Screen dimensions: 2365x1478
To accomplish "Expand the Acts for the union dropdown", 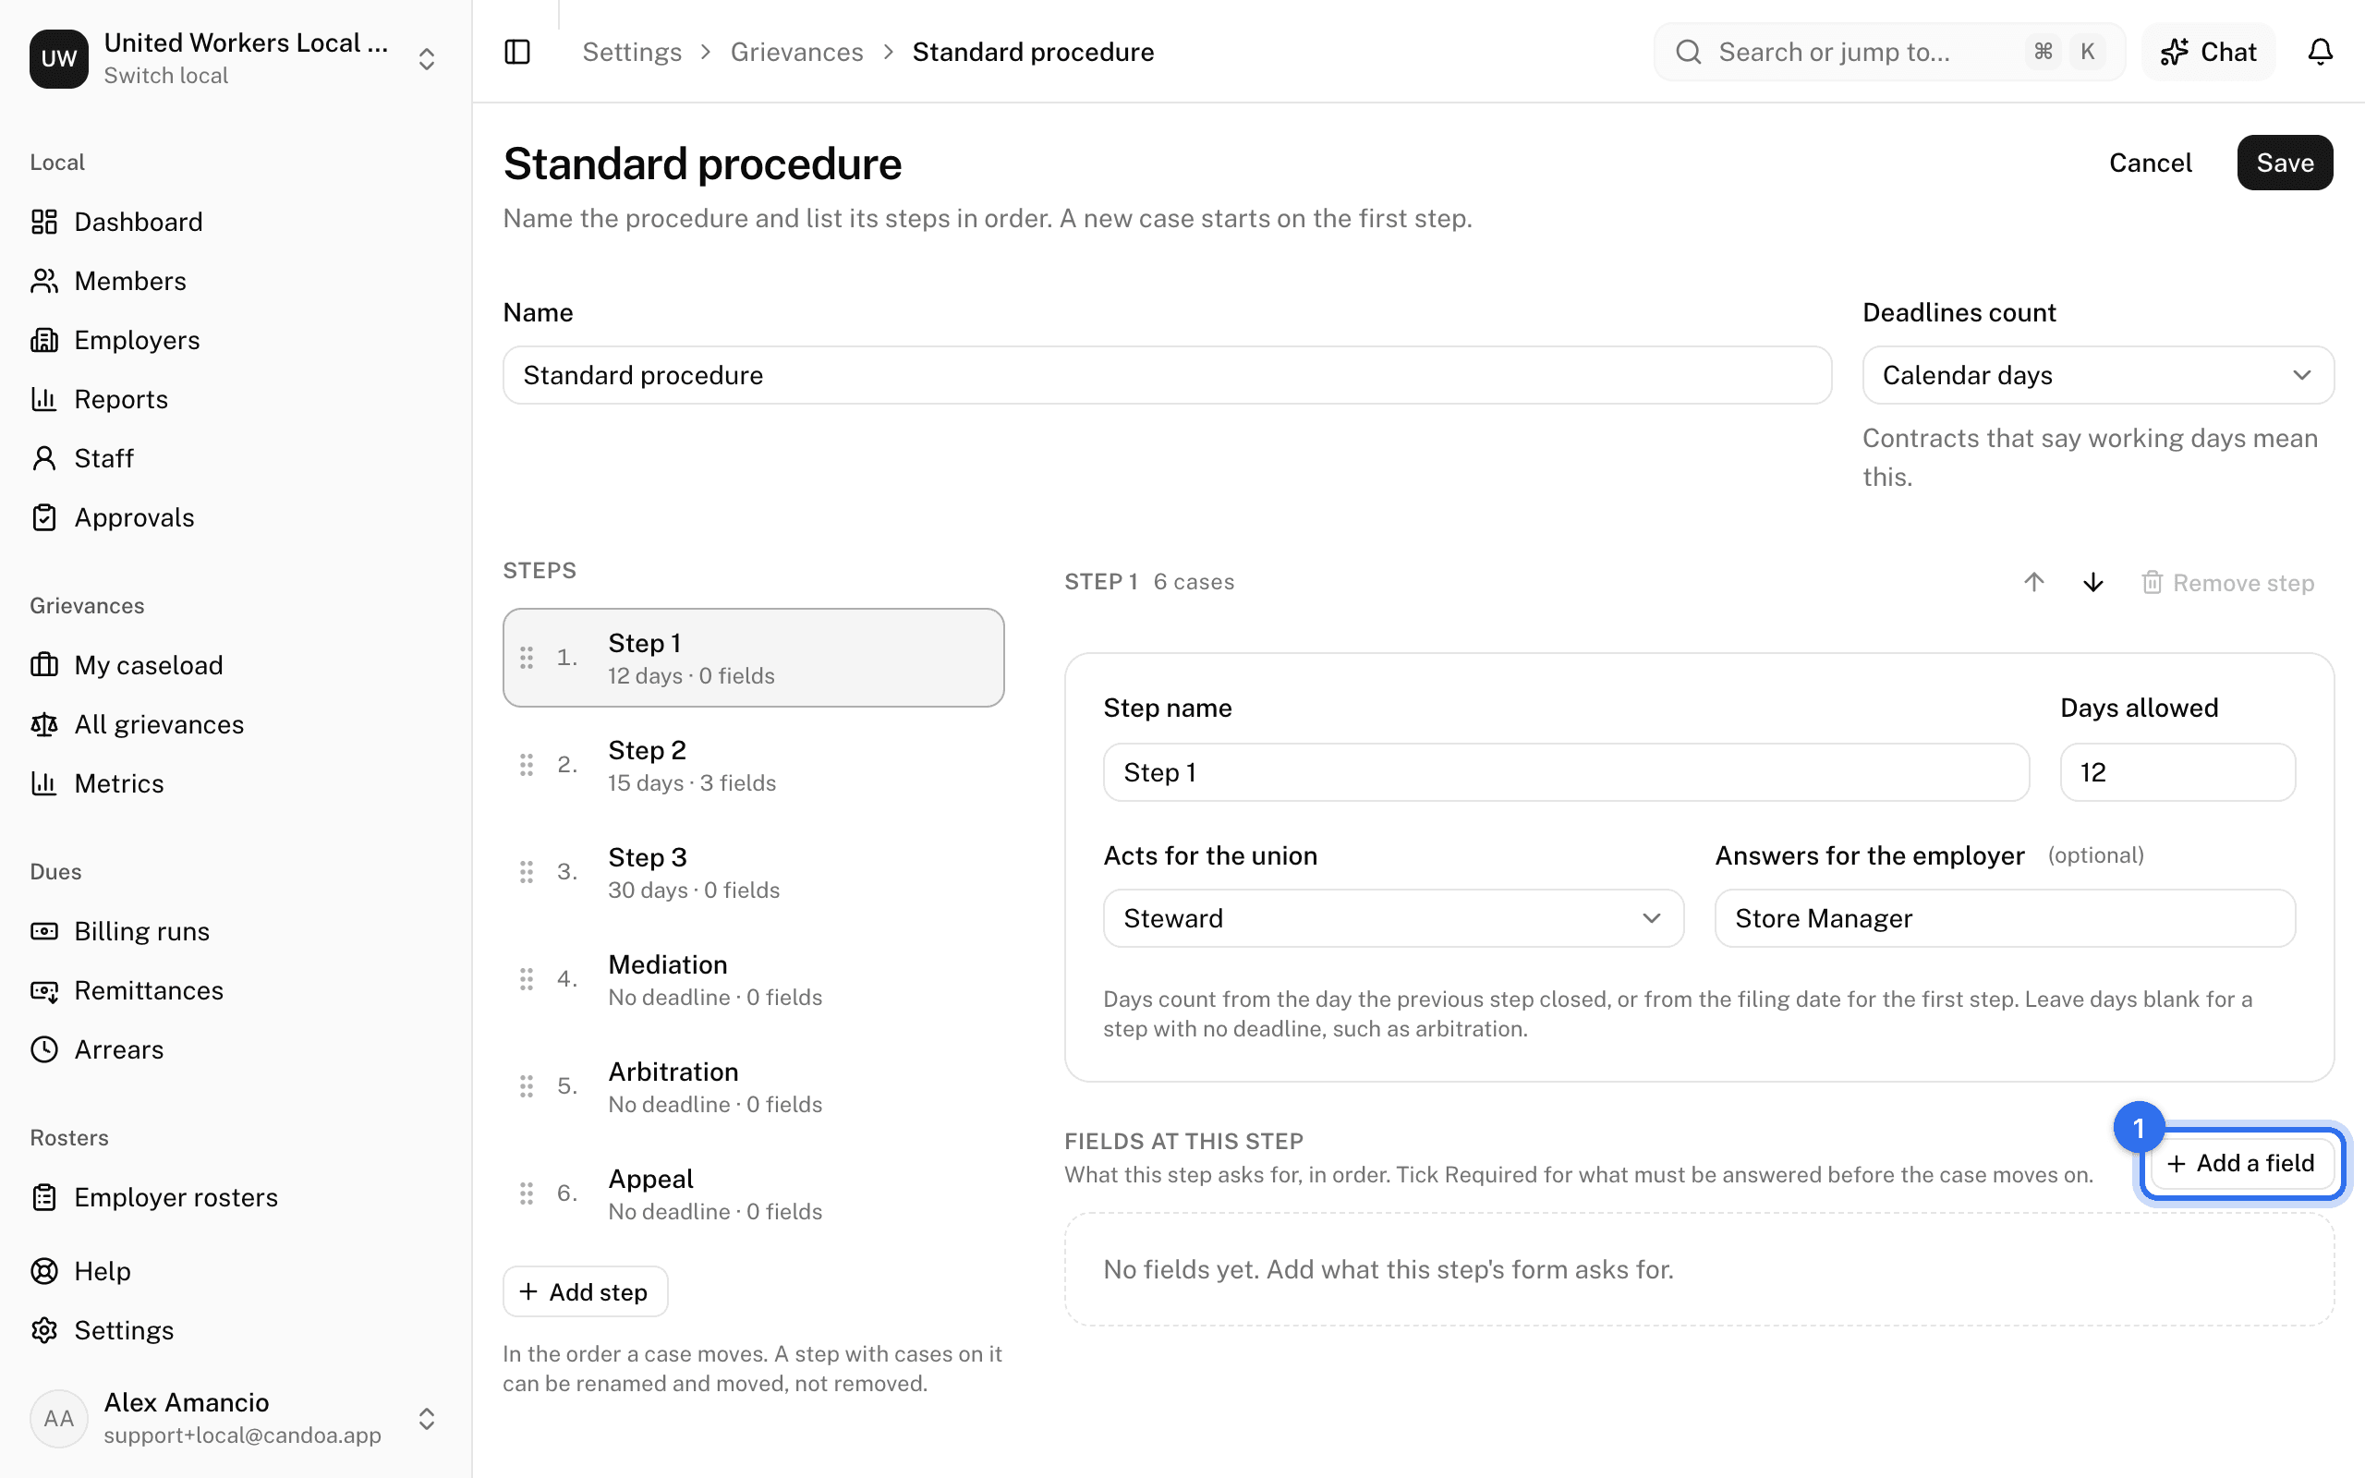I will [1392, 918].
